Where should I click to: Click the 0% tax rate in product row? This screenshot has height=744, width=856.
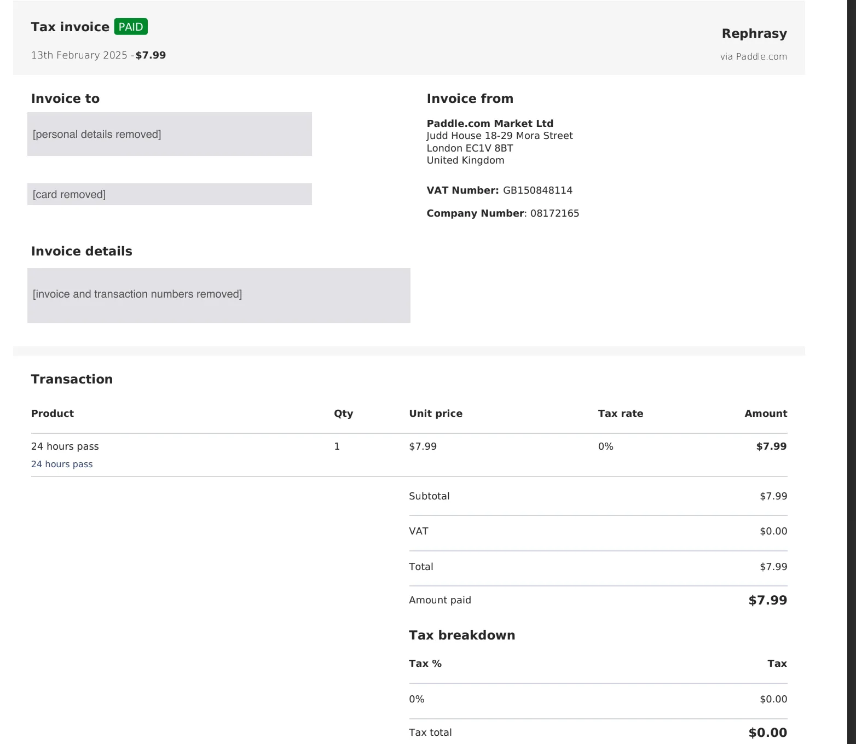(x=606, y=446)
